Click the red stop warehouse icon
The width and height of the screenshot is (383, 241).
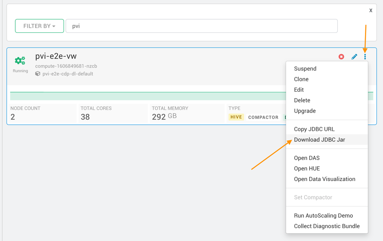tap(341, 57)
